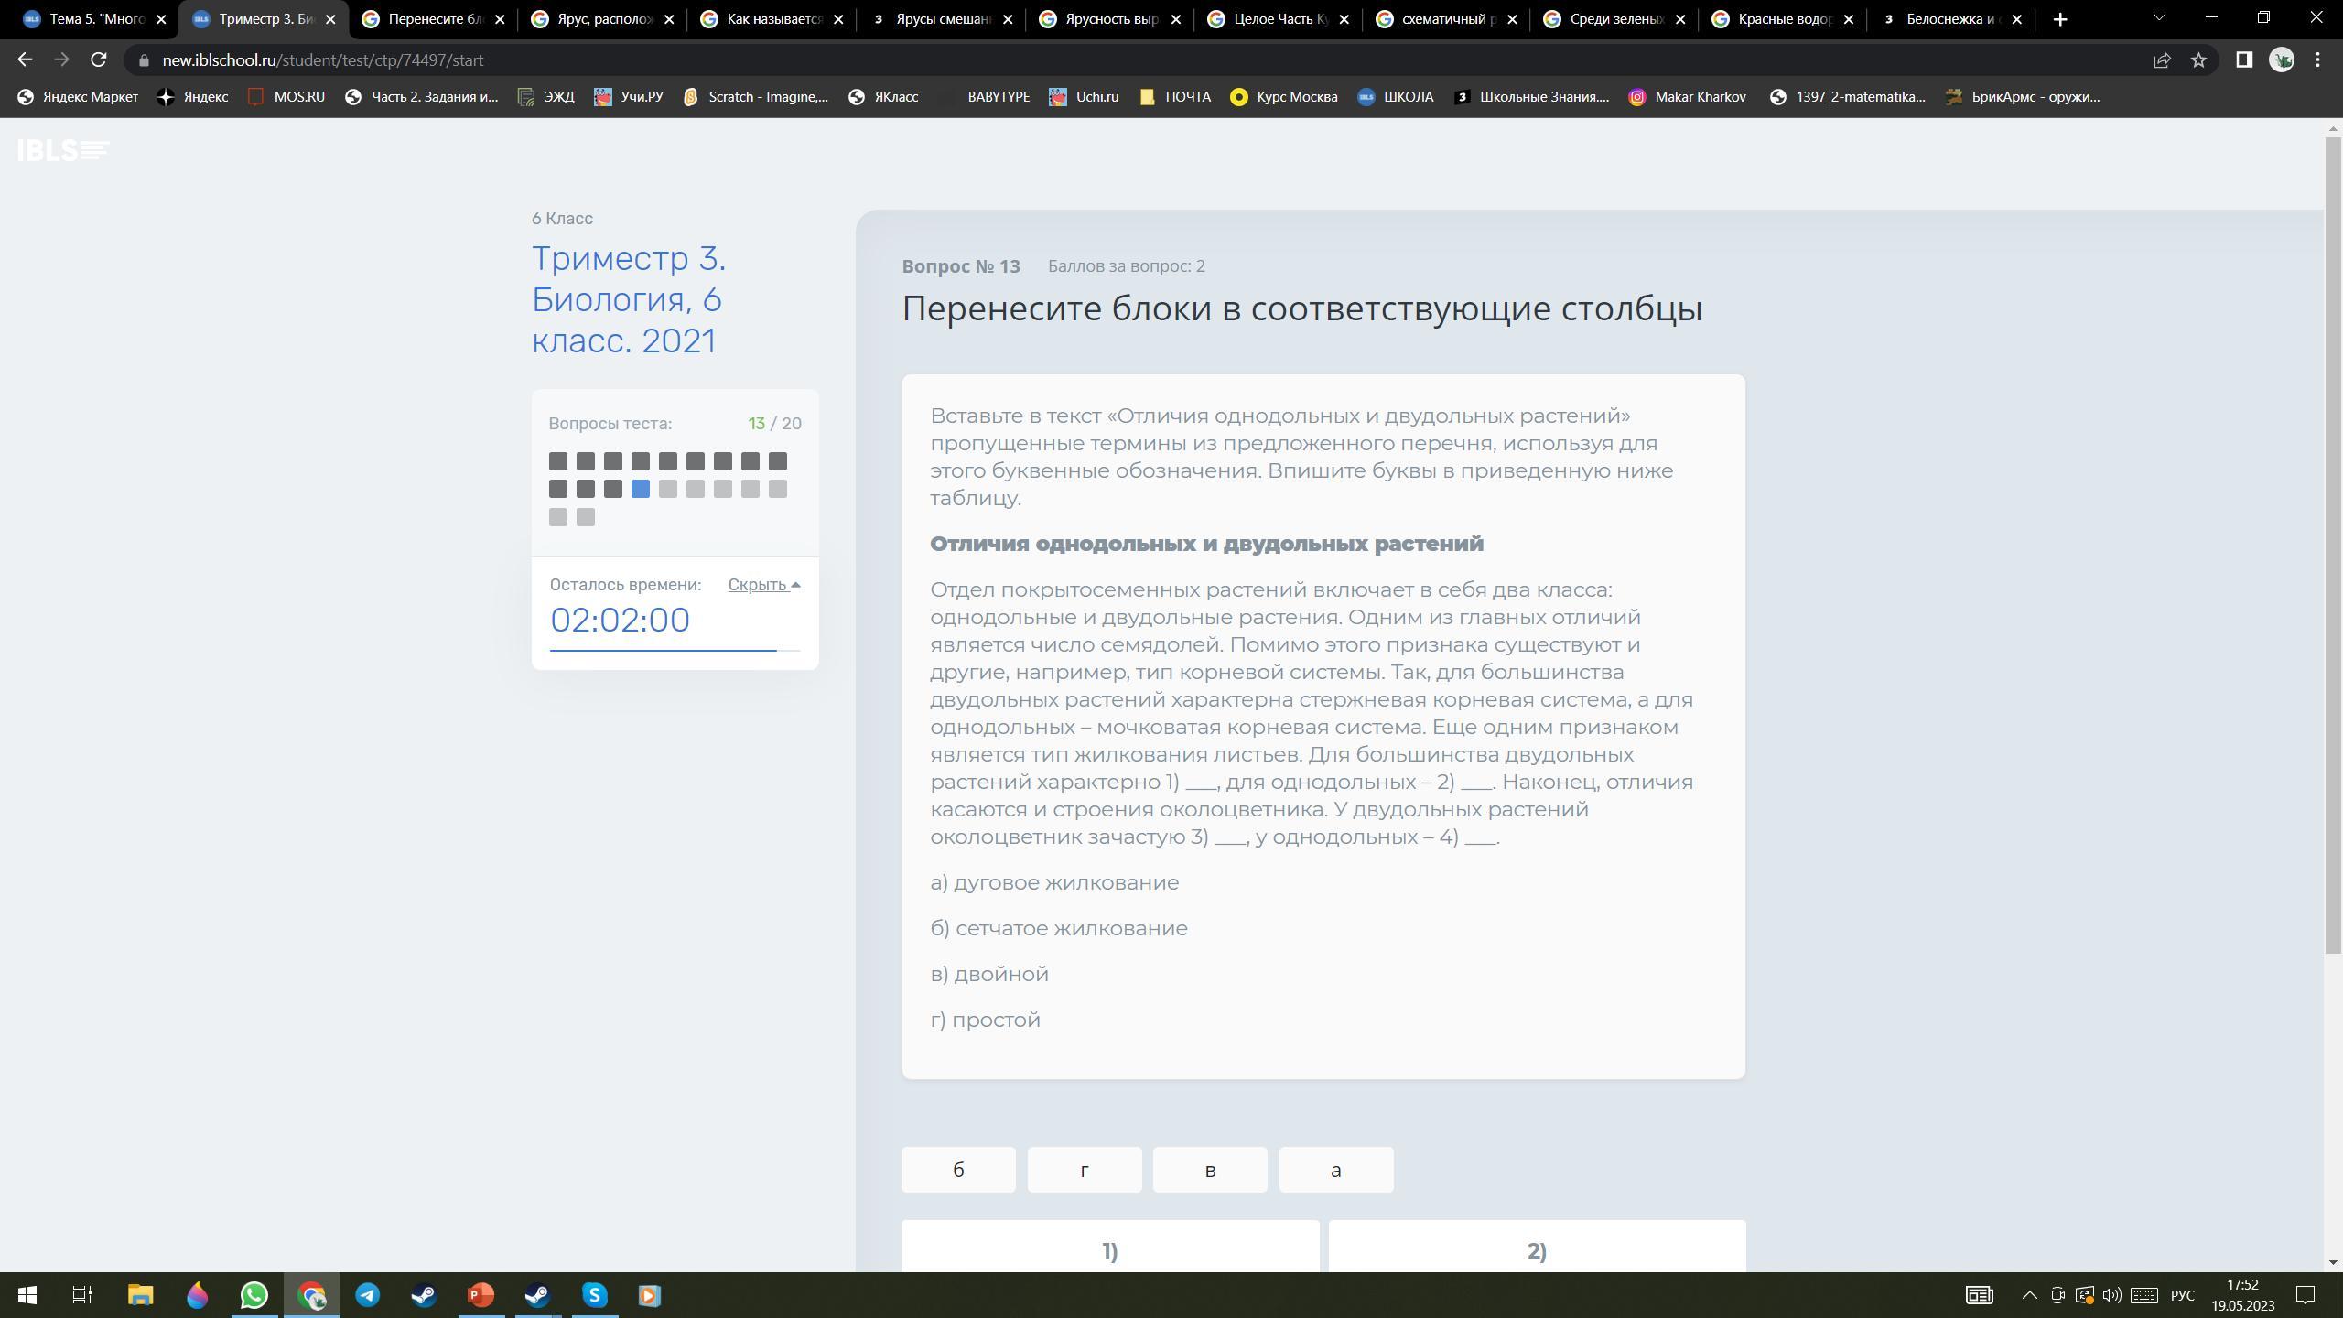The image size is (2343, 1318).
Task: Bookmark this page with star icon
Action: 2198,59
